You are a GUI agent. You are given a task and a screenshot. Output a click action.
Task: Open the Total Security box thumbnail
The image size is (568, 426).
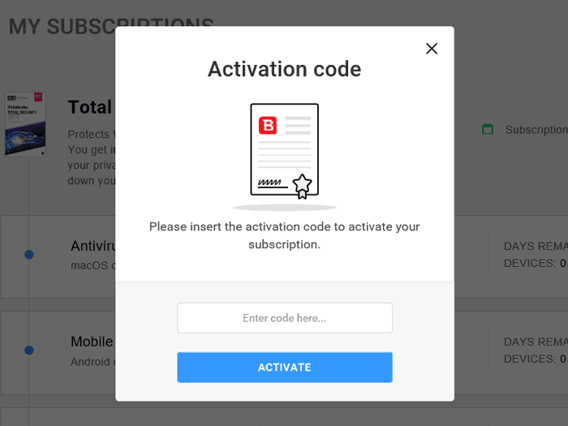point(25,124)
